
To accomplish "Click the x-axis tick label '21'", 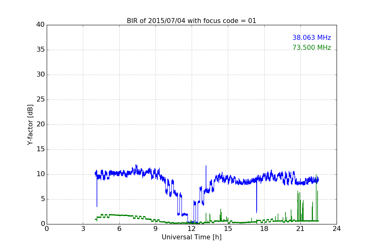I will tap(300, 229).
